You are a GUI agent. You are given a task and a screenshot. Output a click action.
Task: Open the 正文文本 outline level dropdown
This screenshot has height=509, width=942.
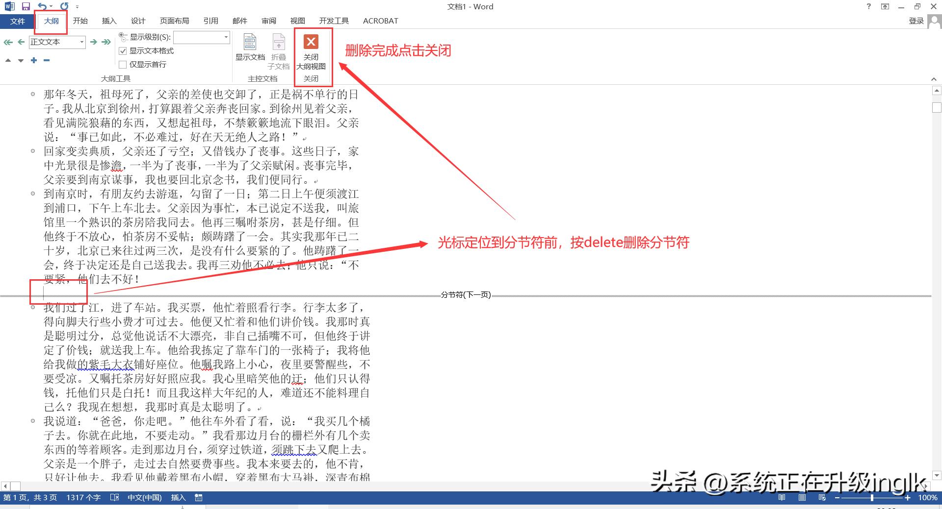point(82,42)
